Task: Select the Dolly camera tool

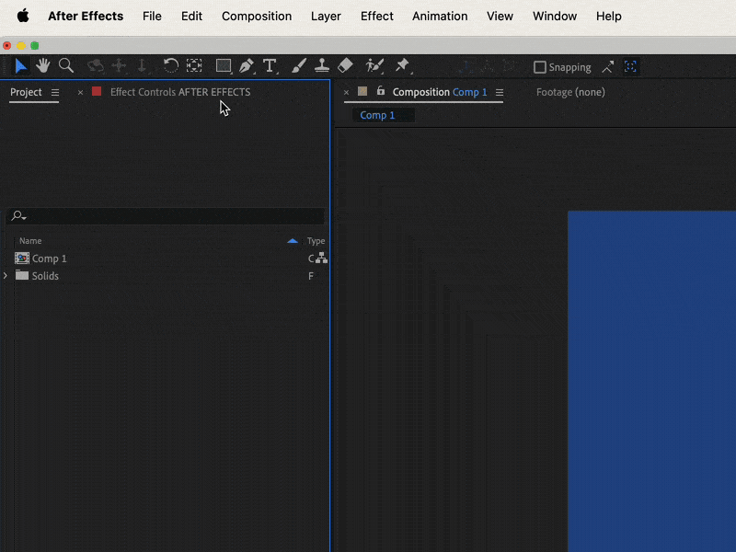Action: 142,66
